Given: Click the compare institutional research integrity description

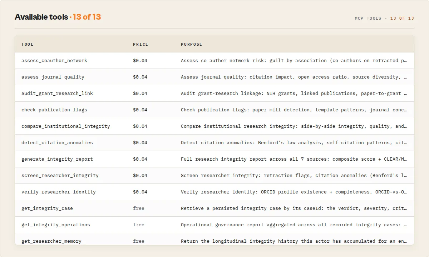Looking at the screenshot, I should point(294,126).
